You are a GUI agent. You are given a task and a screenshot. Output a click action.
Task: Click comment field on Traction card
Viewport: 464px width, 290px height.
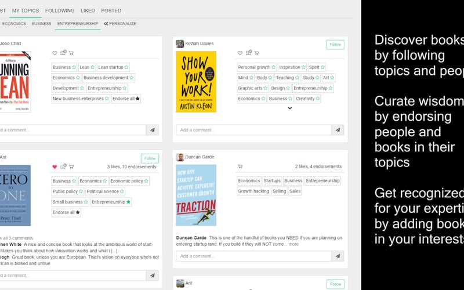(x=253, y=256)
